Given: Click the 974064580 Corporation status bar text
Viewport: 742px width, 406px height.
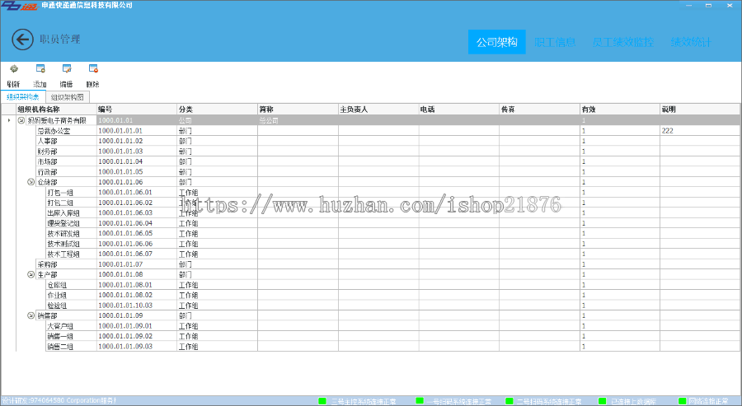Looking at the screenshot, I should click(59, 400).
